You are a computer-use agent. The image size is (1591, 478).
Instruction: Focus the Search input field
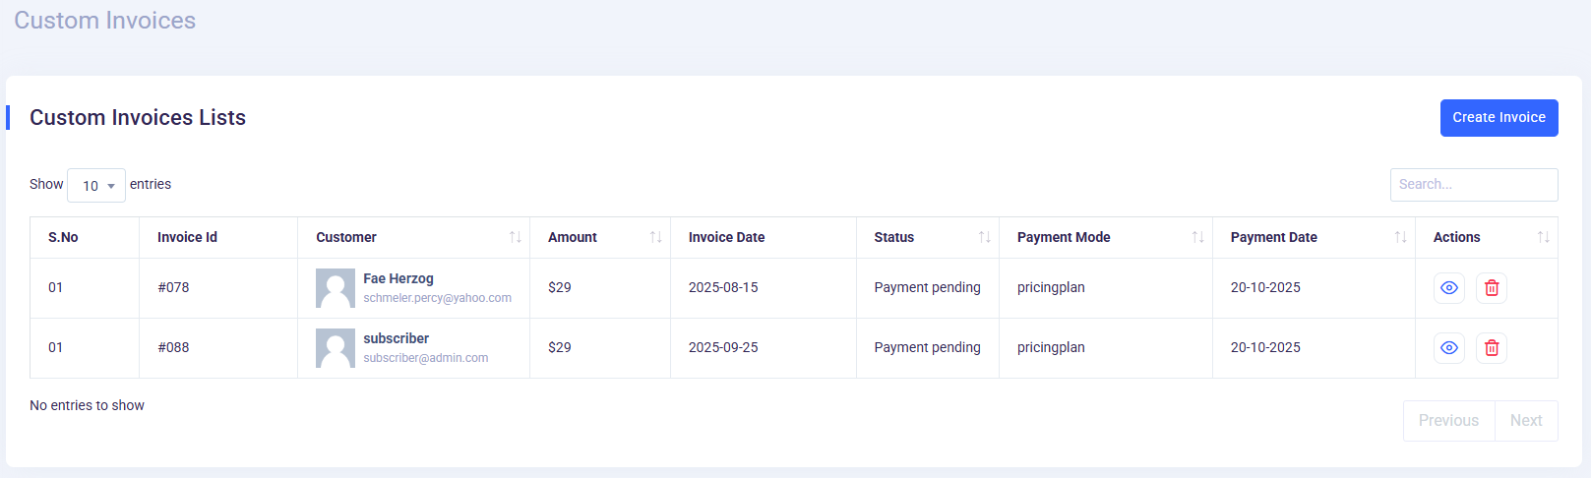1473,185
